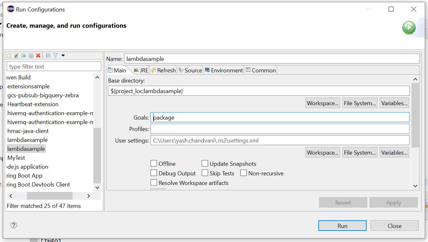Click the New launch configuration icon
This screenshot has width=428, height=242.
[x=9, y=55]
